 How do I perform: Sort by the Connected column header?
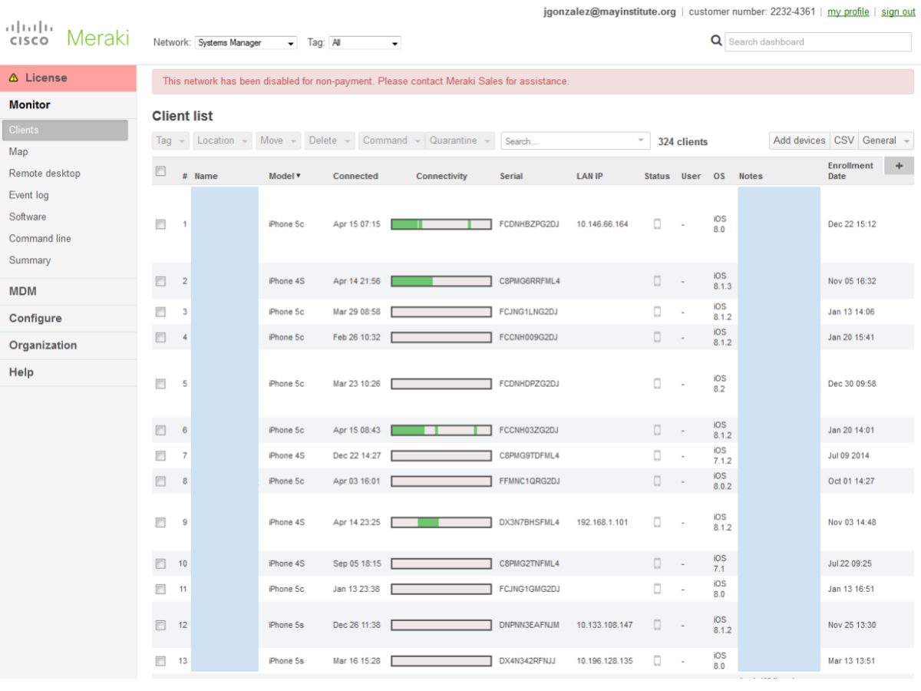coord(355,176)
